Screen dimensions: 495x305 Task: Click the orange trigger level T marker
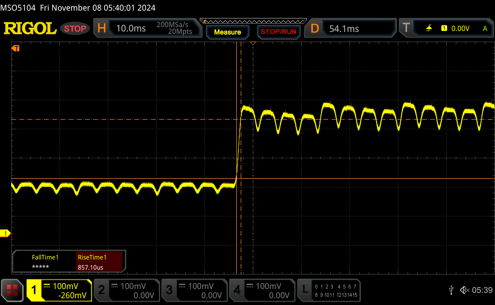coord(15,48)
